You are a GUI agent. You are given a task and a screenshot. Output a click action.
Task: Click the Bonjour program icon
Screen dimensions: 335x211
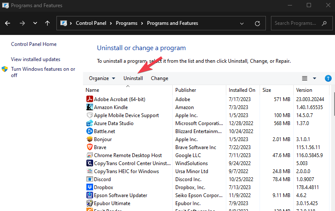[x=89, y=139]
